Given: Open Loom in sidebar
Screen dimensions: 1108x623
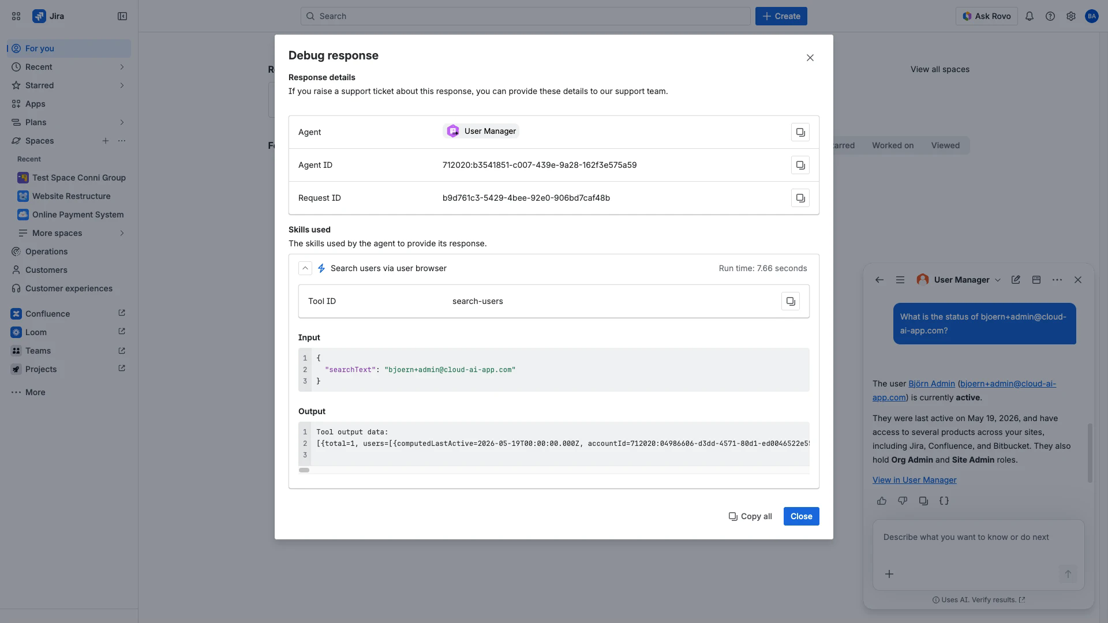Looking at the screenshot, I should [69, 332].
